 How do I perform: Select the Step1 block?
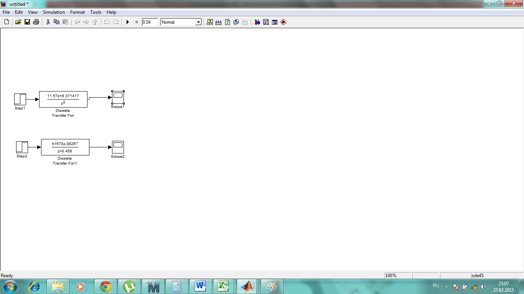coord(20,99)
